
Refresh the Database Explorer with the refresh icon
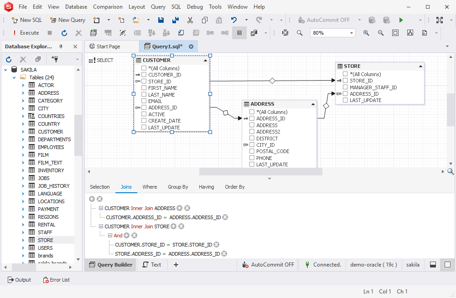click(x=8, y=59)
